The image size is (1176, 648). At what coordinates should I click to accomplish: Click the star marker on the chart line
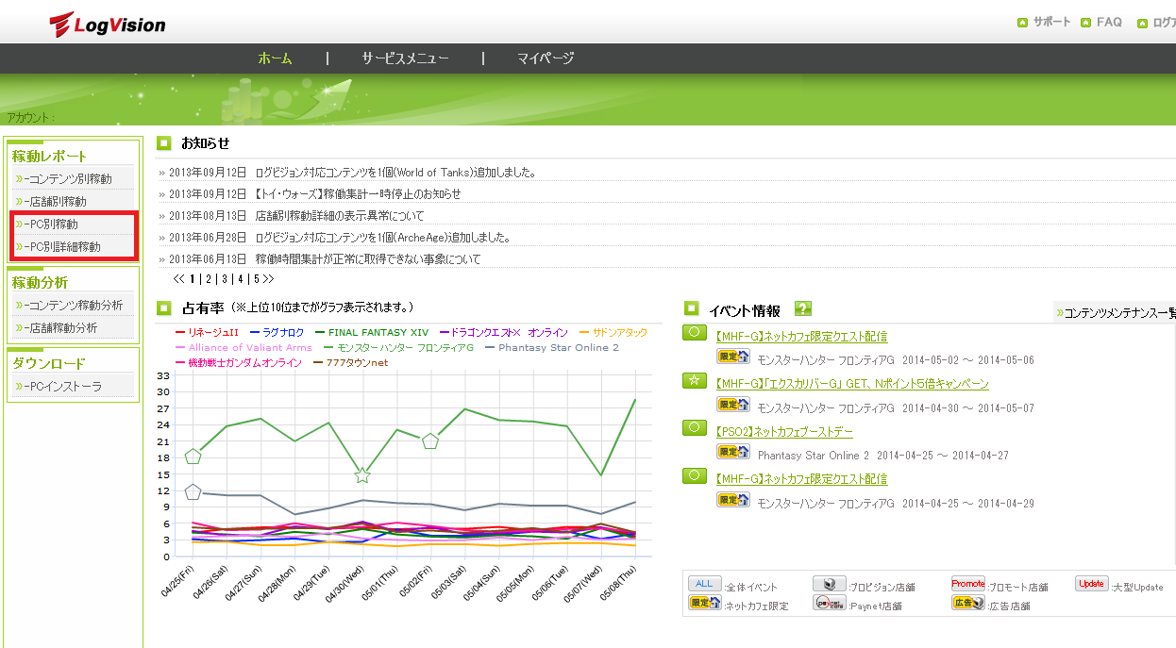click(x=361, y=475)
